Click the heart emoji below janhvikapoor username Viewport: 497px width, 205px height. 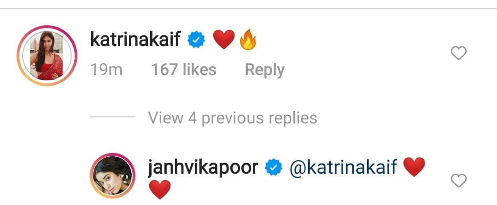coord(160,189)
